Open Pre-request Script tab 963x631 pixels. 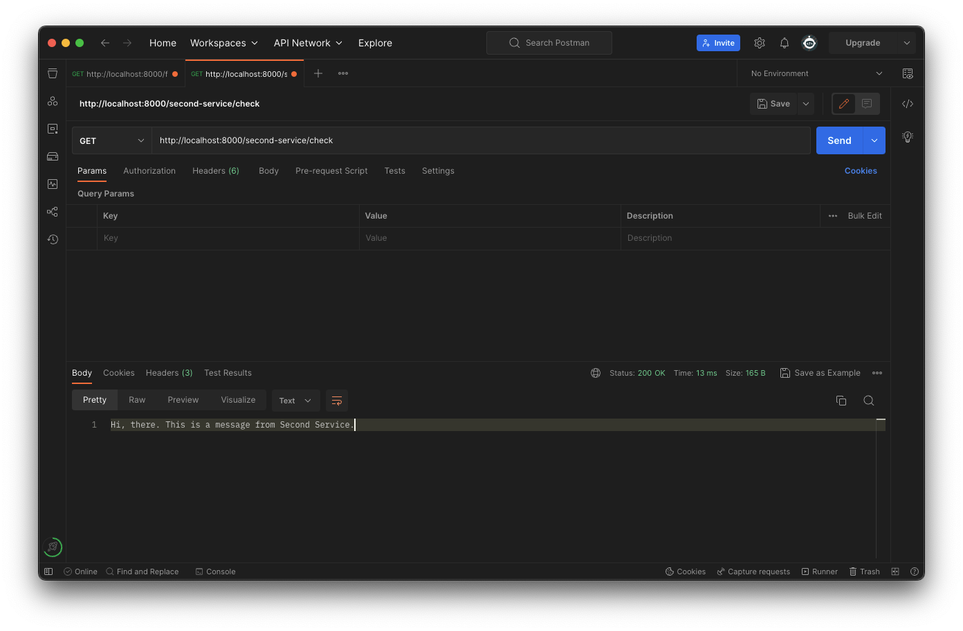click(331, 171)
